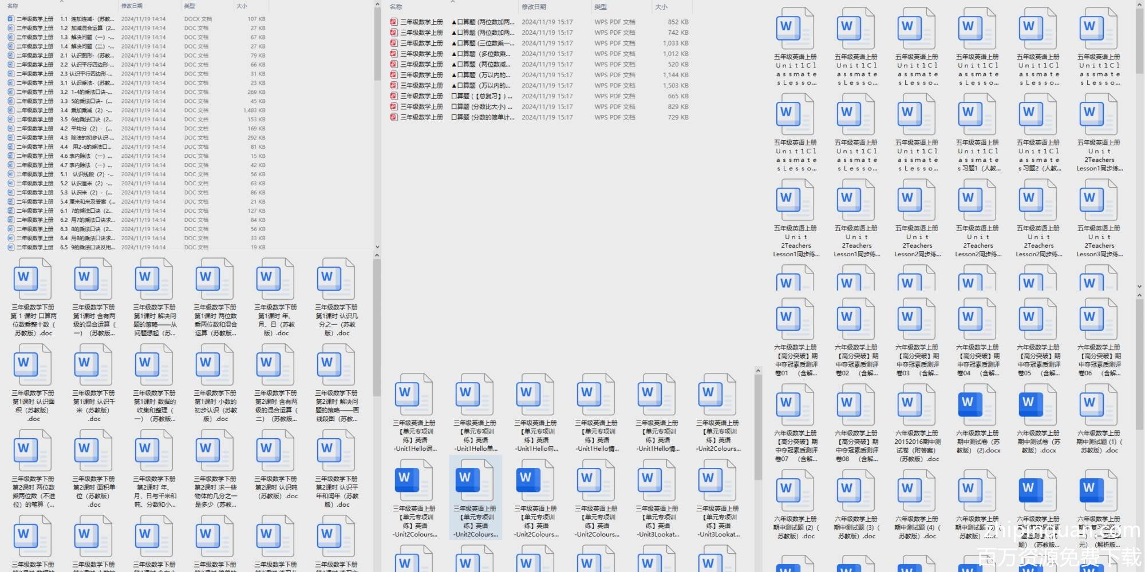Viewport: 1145px width, 572px height.
Task: Open the 1.1 连加连减 DOCX file icon
Action: click(10, 19)
